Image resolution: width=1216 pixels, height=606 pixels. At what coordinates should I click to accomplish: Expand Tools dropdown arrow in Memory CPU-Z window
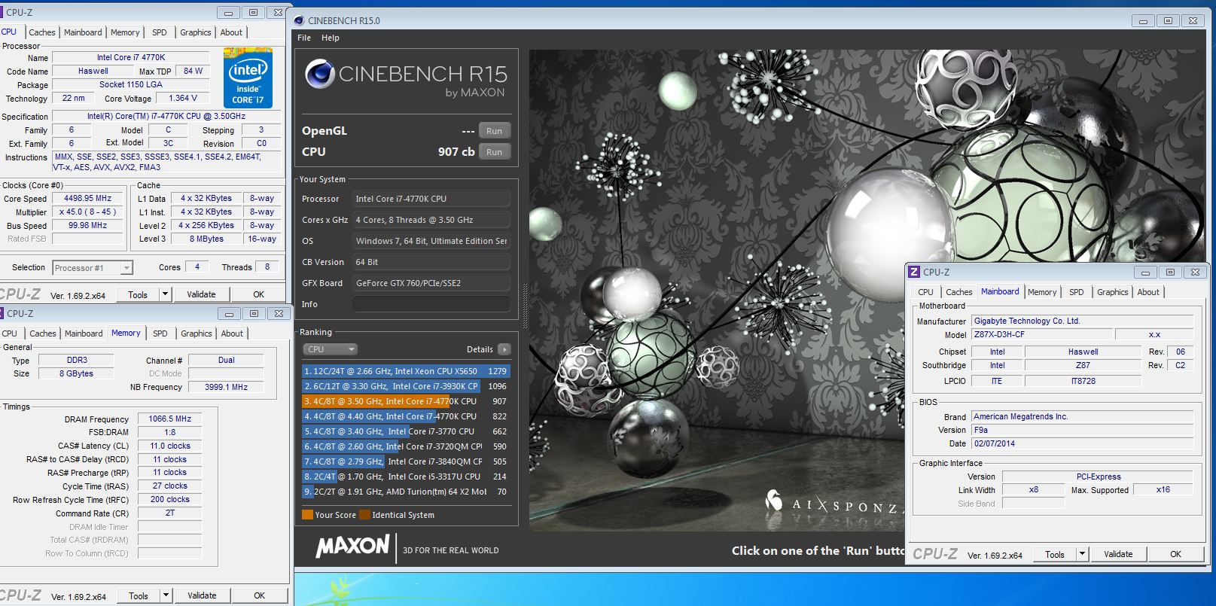[x=166, y=595]
